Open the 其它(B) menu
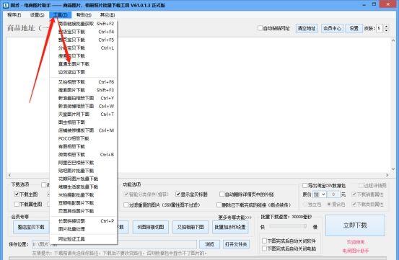The width and height of the screenshot is (399, 260). point(107,15)
